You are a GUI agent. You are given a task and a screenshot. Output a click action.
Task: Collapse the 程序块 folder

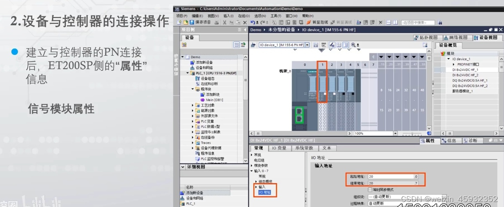click(193, 89)
